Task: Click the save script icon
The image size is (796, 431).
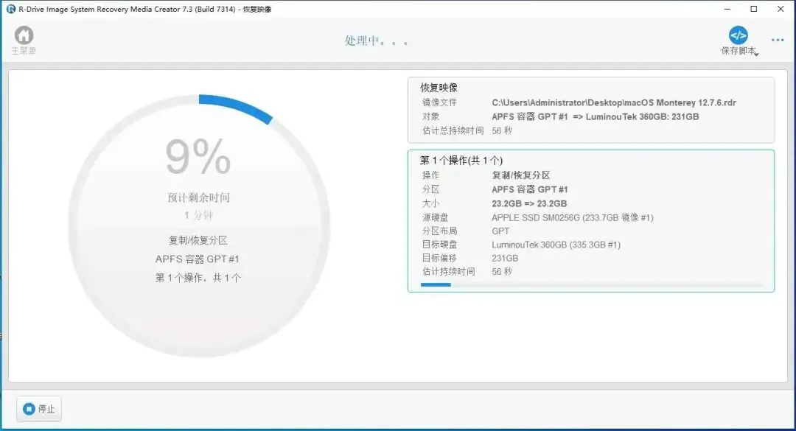Action: (x=738, y=35)
